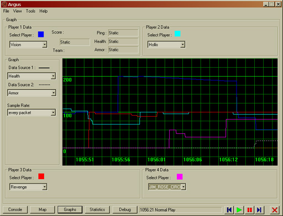Pause playback with the red pause icon
Viewport: 283px width, 216px height.
coord(249,210)
